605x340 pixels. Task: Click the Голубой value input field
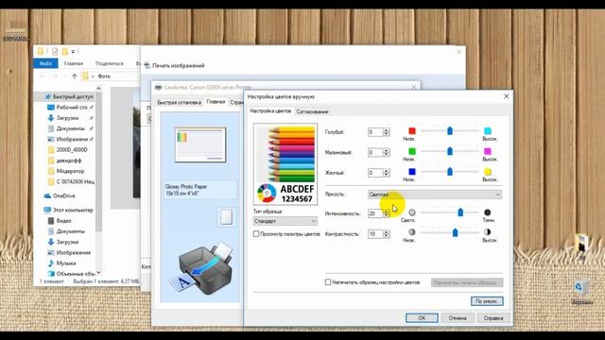[x=375, y=132]
